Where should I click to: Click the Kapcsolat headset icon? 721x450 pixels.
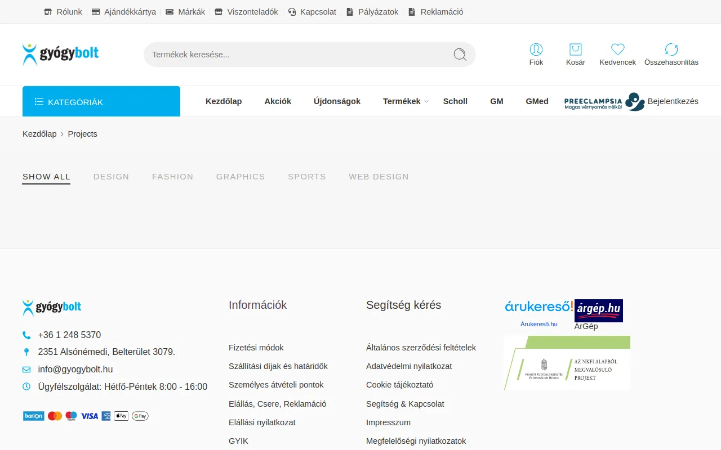(292, 12)
